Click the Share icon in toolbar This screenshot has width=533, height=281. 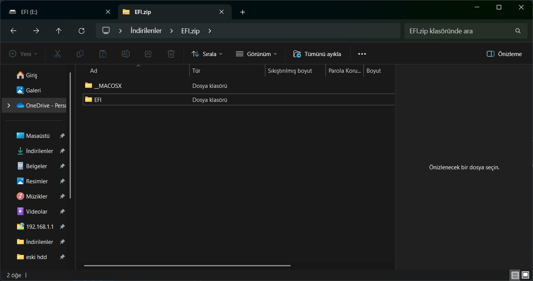pyautogui.click(x=148, y=54)
